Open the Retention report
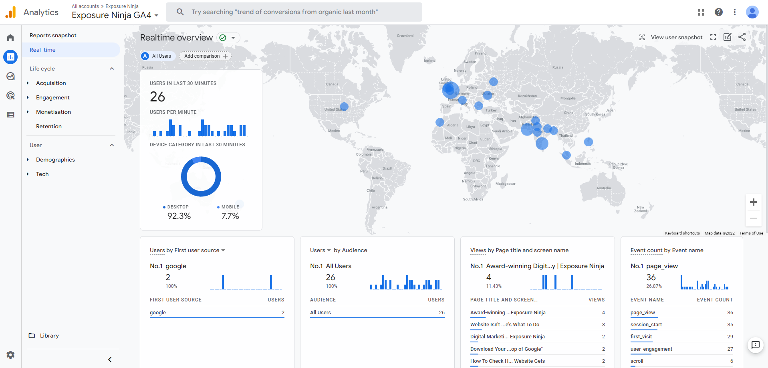The height and width of the screenshot is (368, 768). coord(49,126)
